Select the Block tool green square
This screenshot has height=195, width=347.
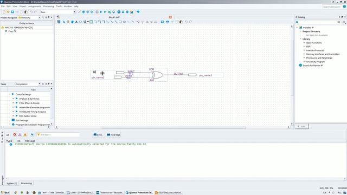91,22
